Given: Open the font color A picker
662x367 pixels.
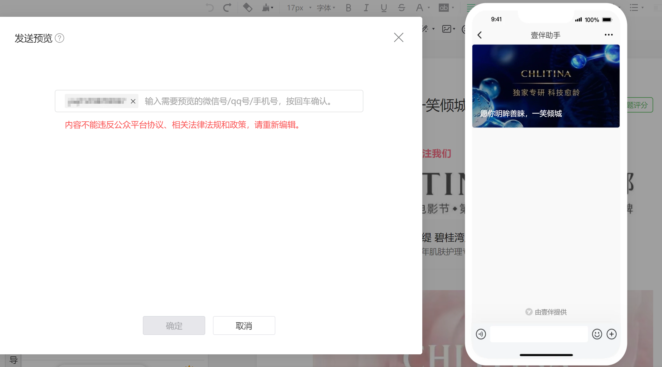Looking at the screenshot, I should click(x=419, y=8).
